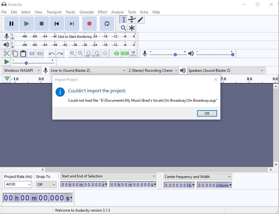Screen dimensions: 279x214
Task: Open the Effect menu
Action: click(x=102, y=12)
